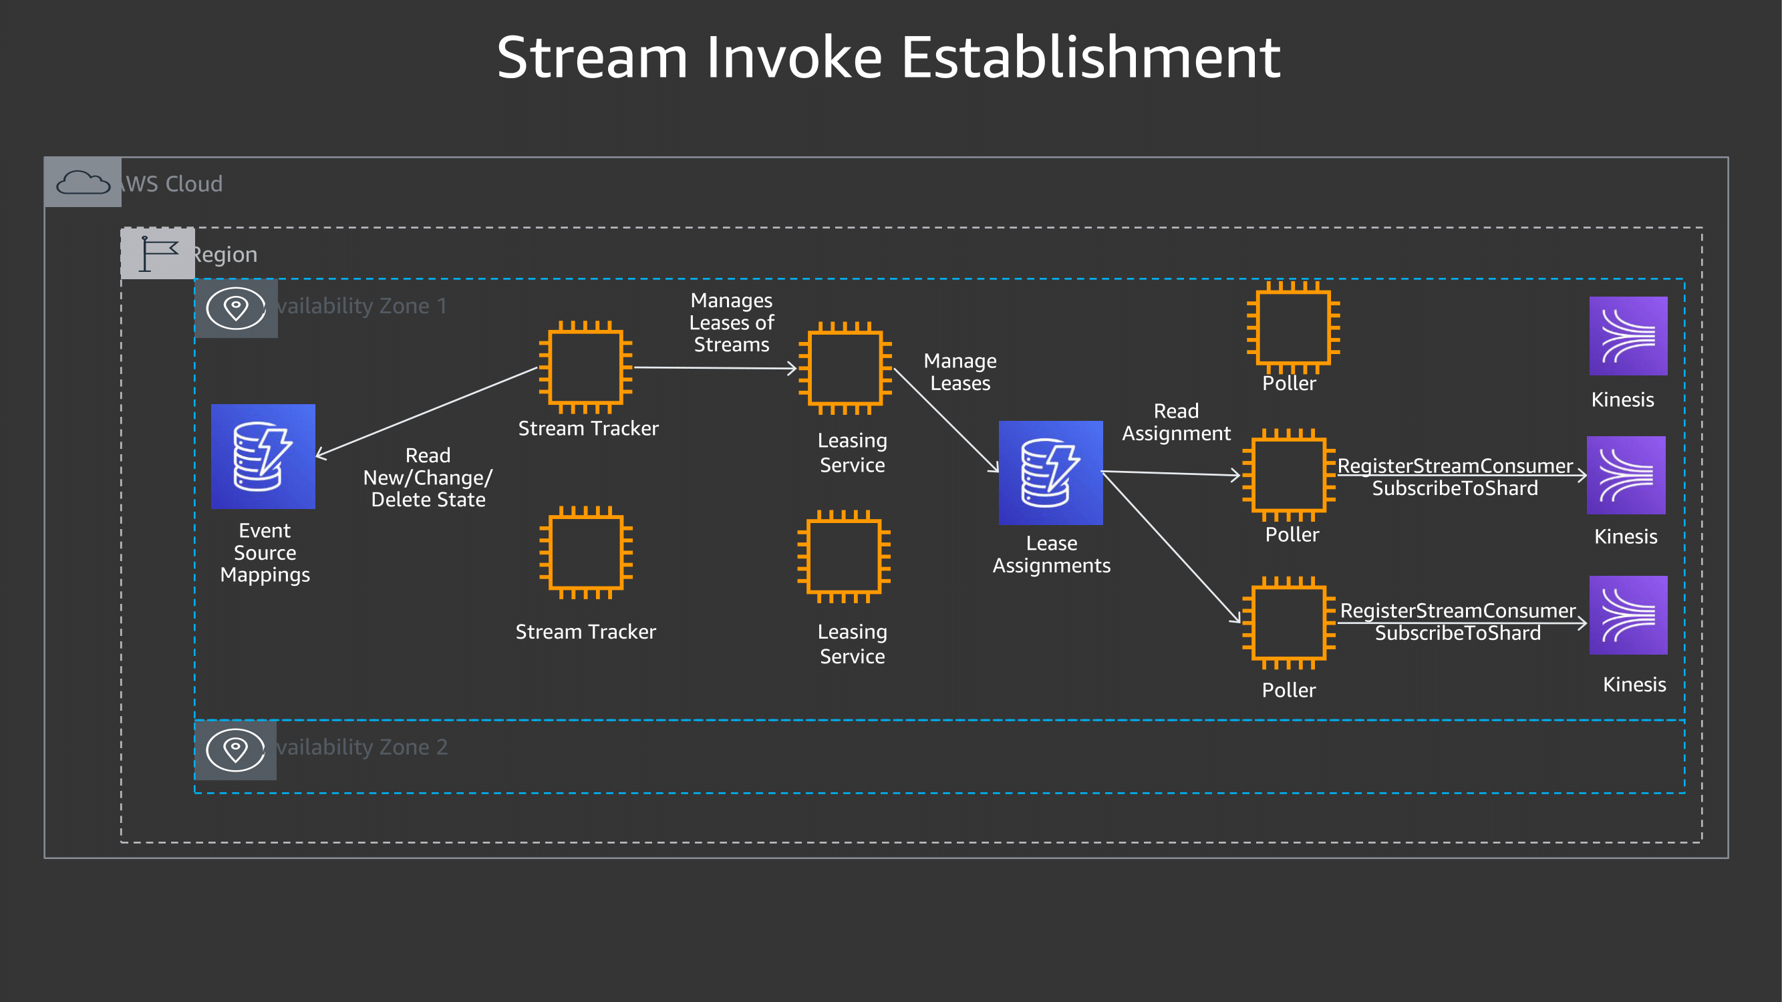Click the bottom Kinesis service icon
The width and height of the screenshot is (1782, 1002).
(x=1628, y=614)
